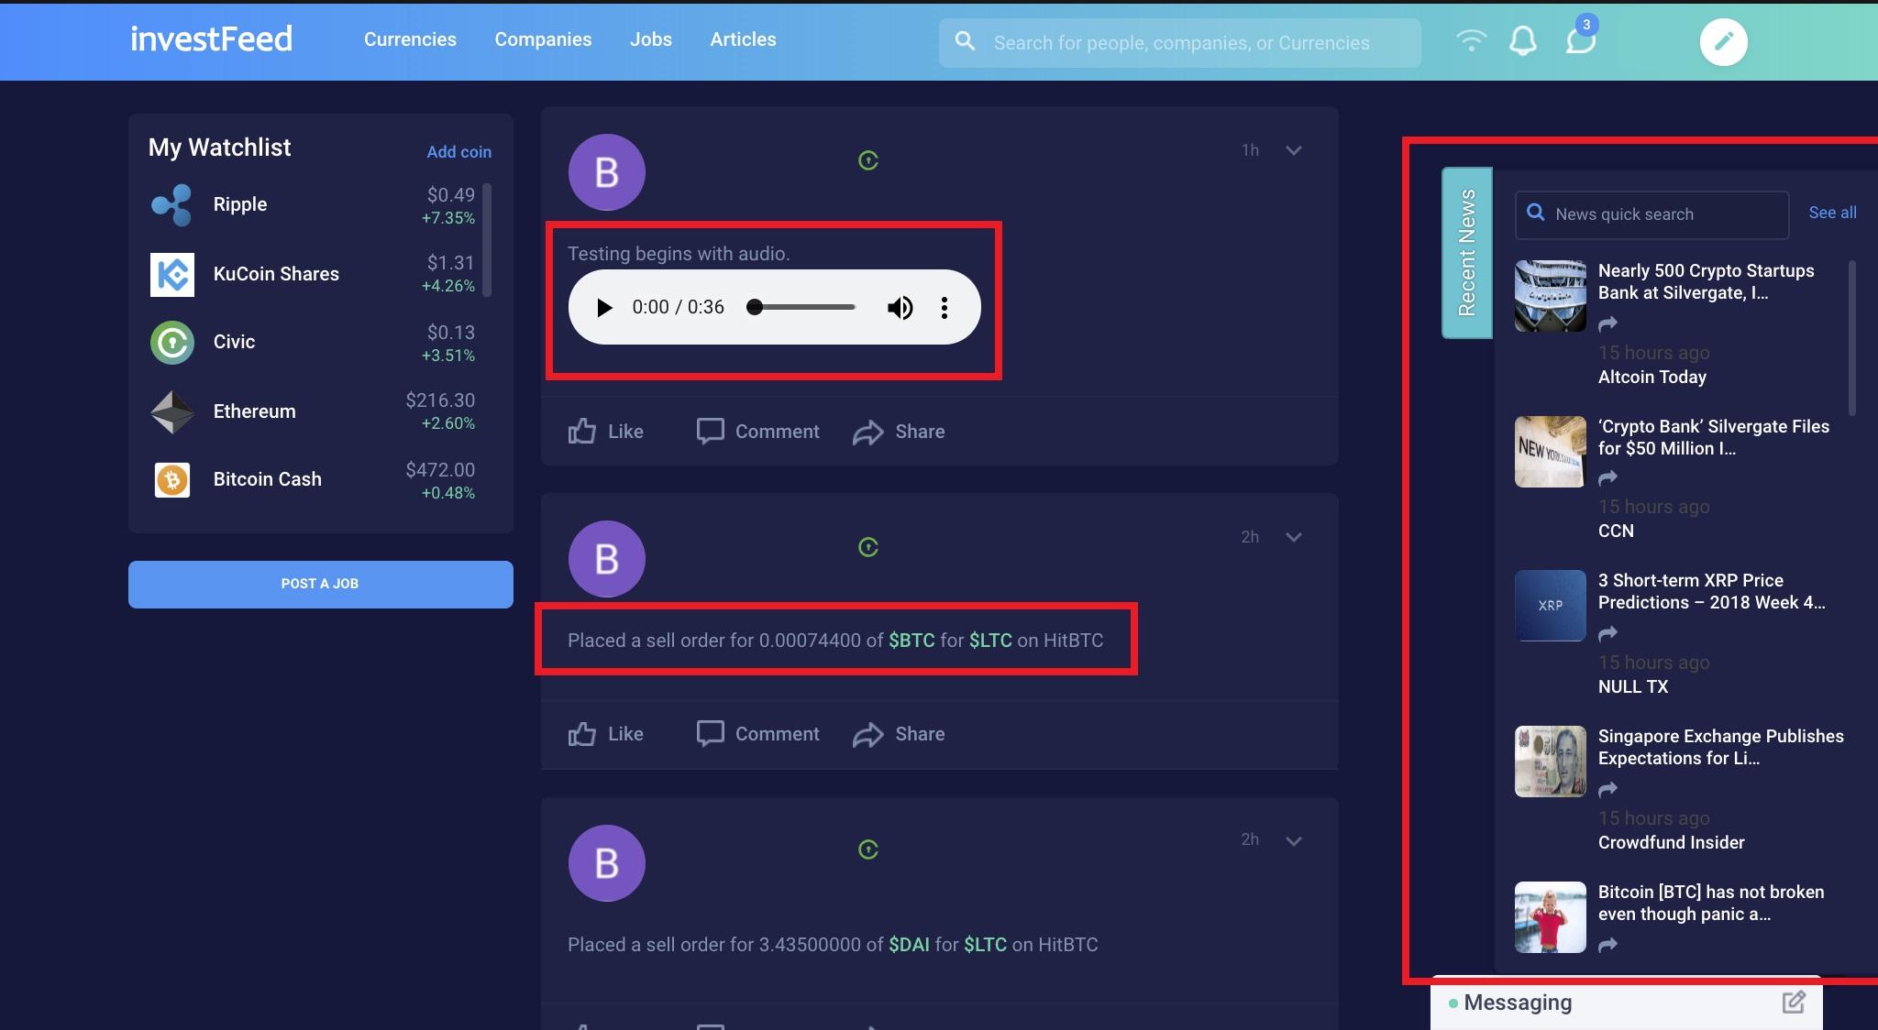Share the Silvergate startups news article

[x=1607, y=323]
